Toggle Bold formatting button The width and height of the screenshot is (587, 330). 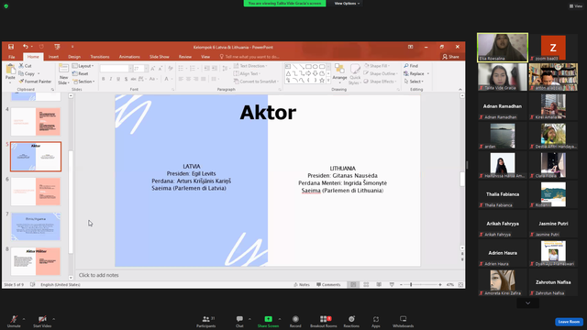click(104, 79)
